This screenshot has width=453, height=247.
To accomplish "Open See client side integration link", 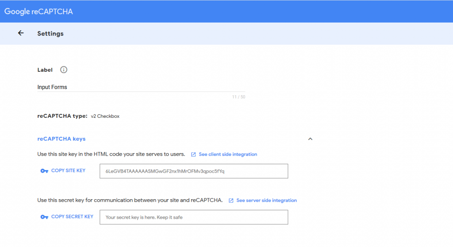I will click(228, 154).
